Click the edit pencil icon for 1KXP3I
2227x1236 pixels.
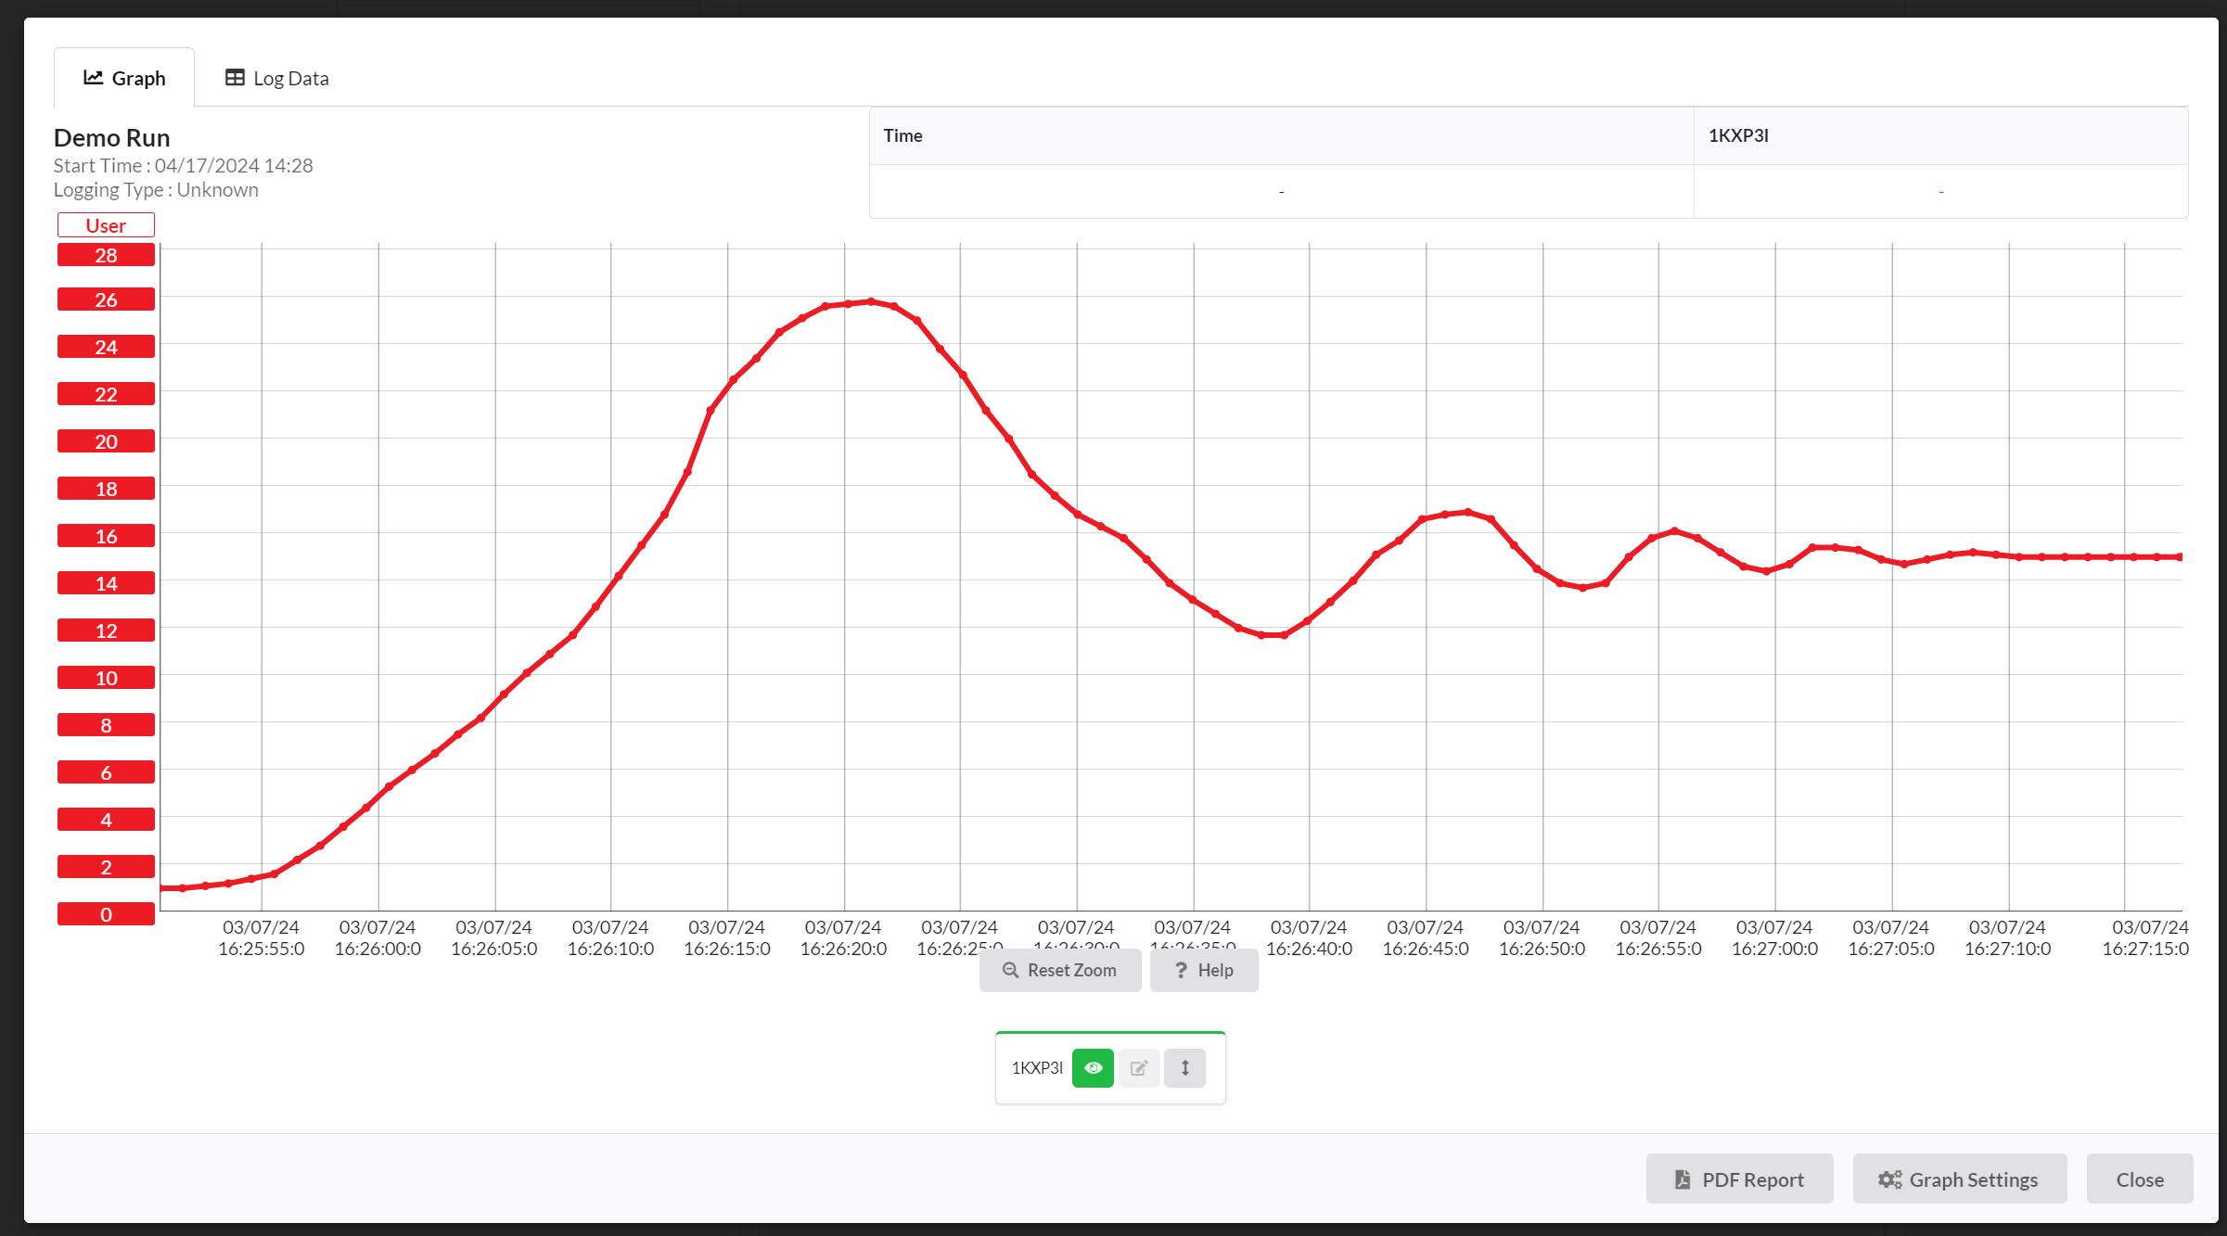click(x=1139, y=1067)
